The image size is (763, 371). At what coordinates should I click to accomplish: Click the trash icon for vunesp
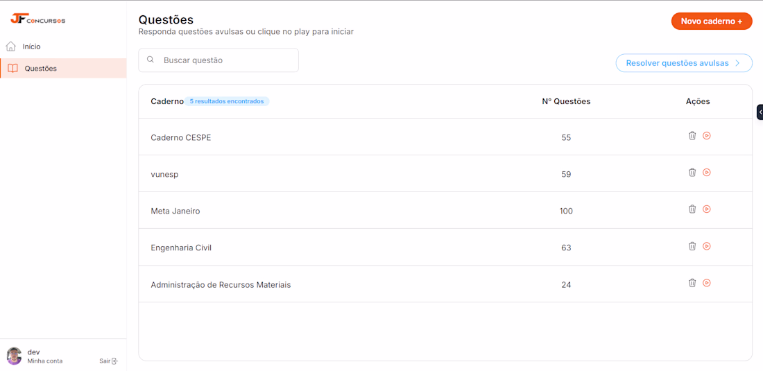pyautogui.click(x=692, y=172)
